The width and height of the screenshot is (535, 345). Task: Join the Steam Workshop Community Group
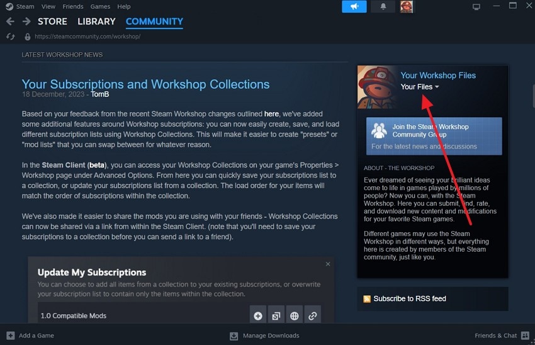(x=434, y=136)
